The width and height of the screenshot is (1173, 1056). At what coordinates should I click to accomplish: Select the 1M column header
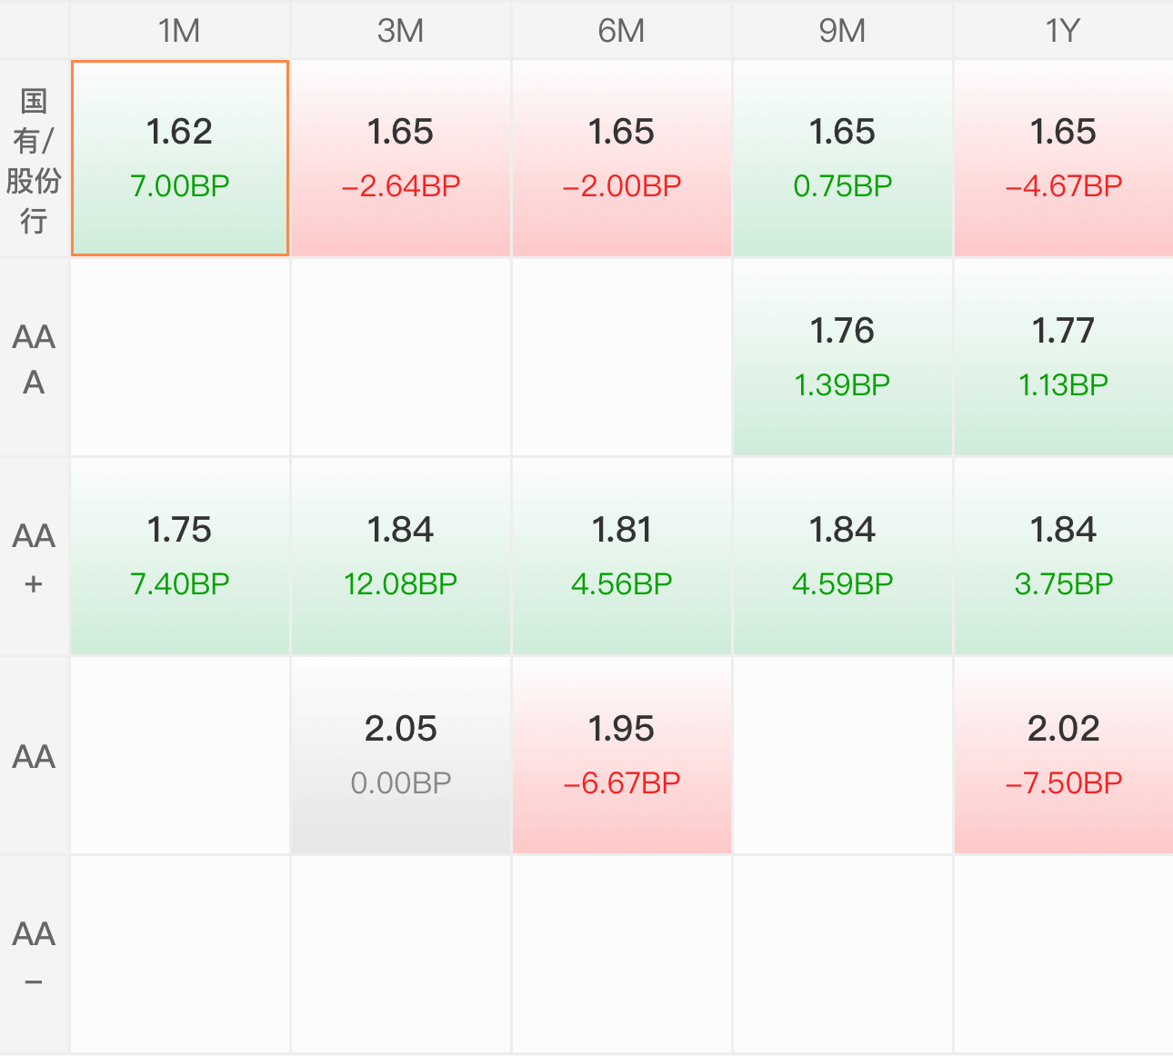(180, 30)
